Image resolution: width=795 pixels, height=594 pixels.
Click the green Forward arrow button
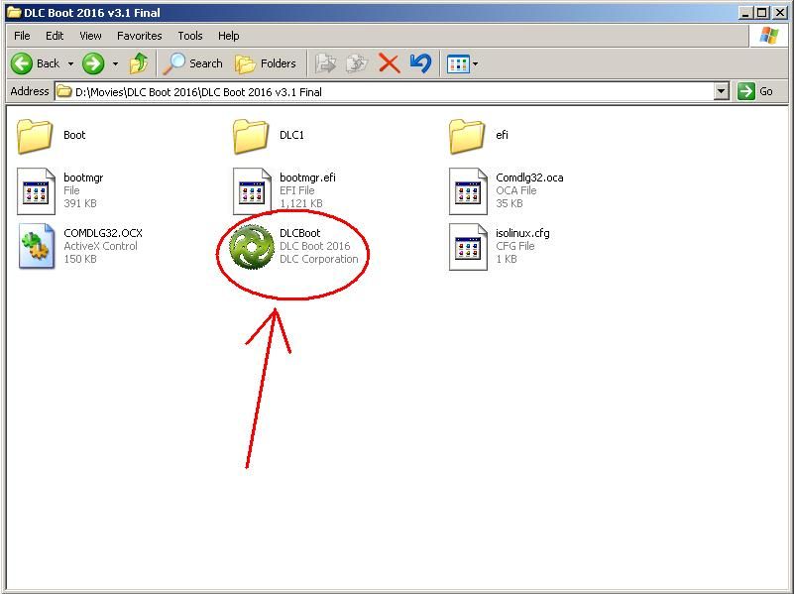click(93, 63)
